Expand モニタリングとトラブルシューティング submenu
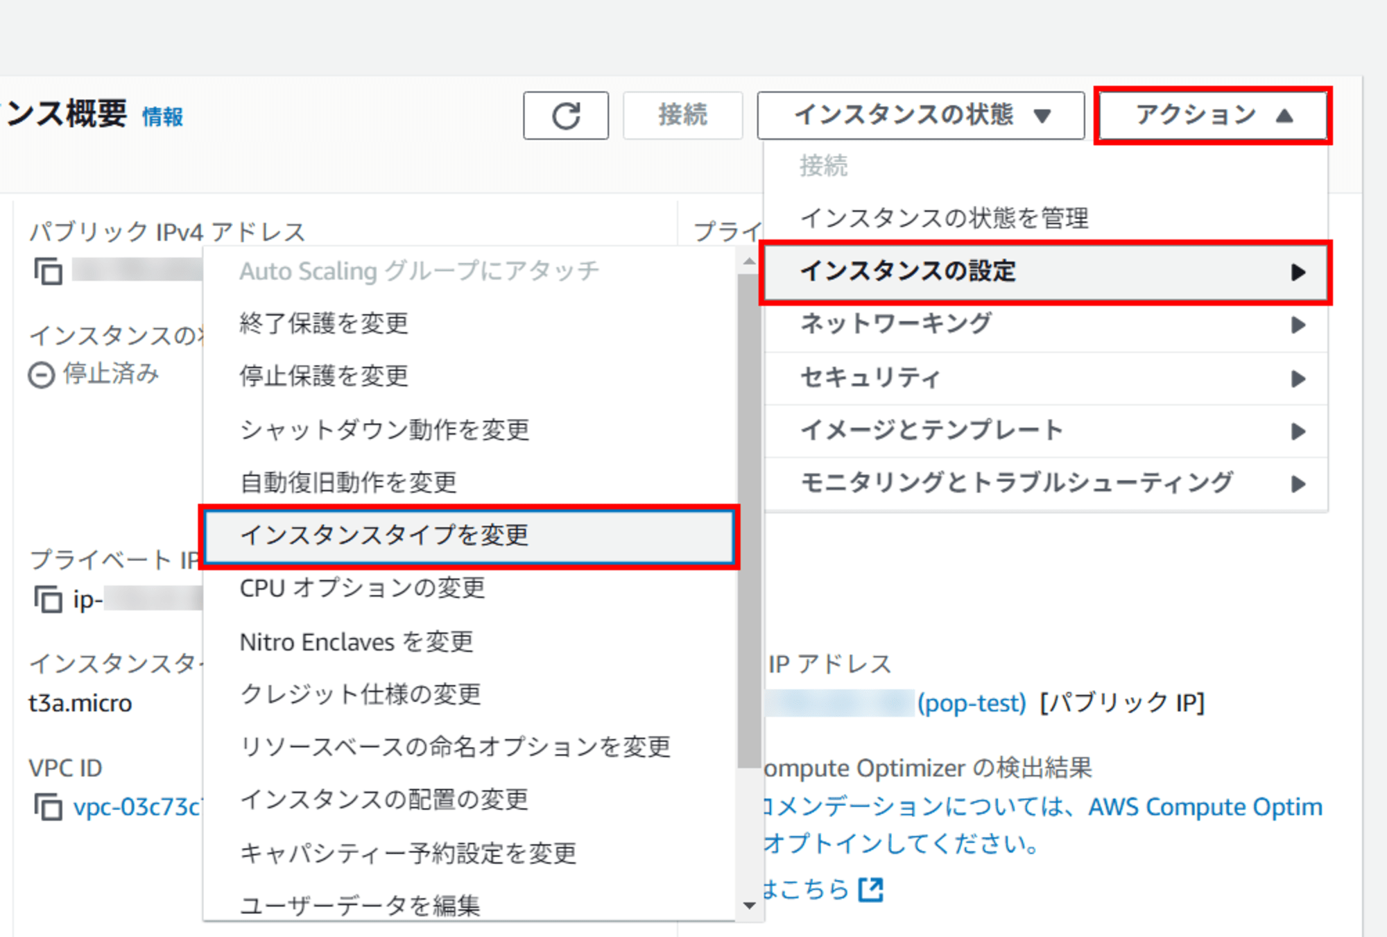Image resolution: width=1387 pixels, height=937 pixels. point(1046,483)
